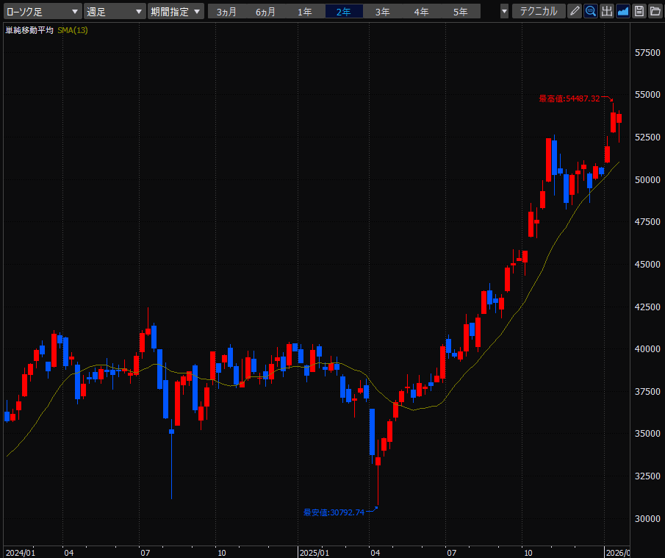Click the 42500 price axis label
The height and width of the screenshot is (558, 665).
pyautogui.click(x=647, y=307)
